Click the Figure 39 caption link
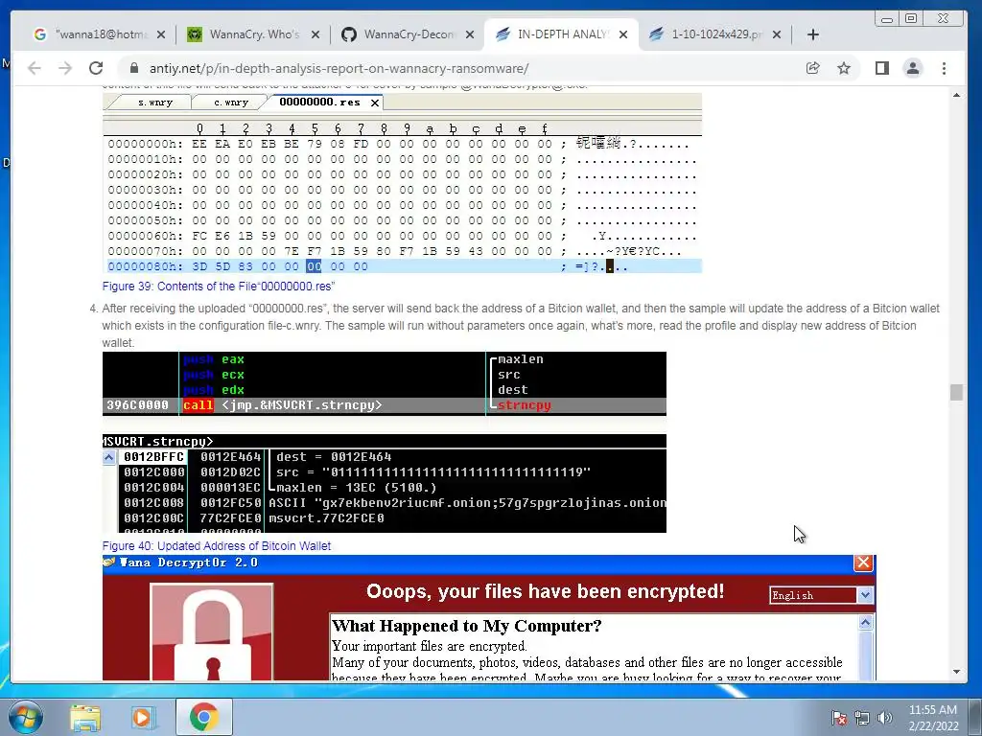 click(219, 287)
